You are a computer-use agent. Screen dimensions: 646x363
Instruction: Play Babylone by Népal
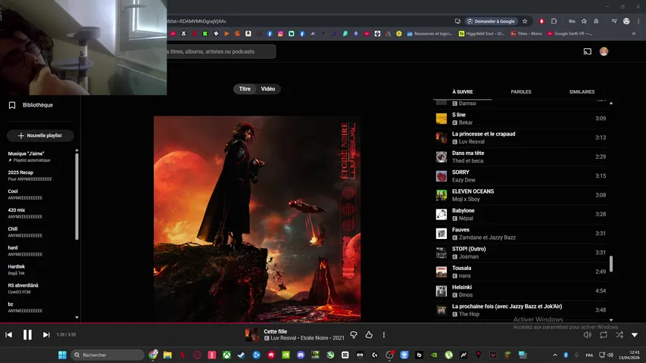point(521,214)
